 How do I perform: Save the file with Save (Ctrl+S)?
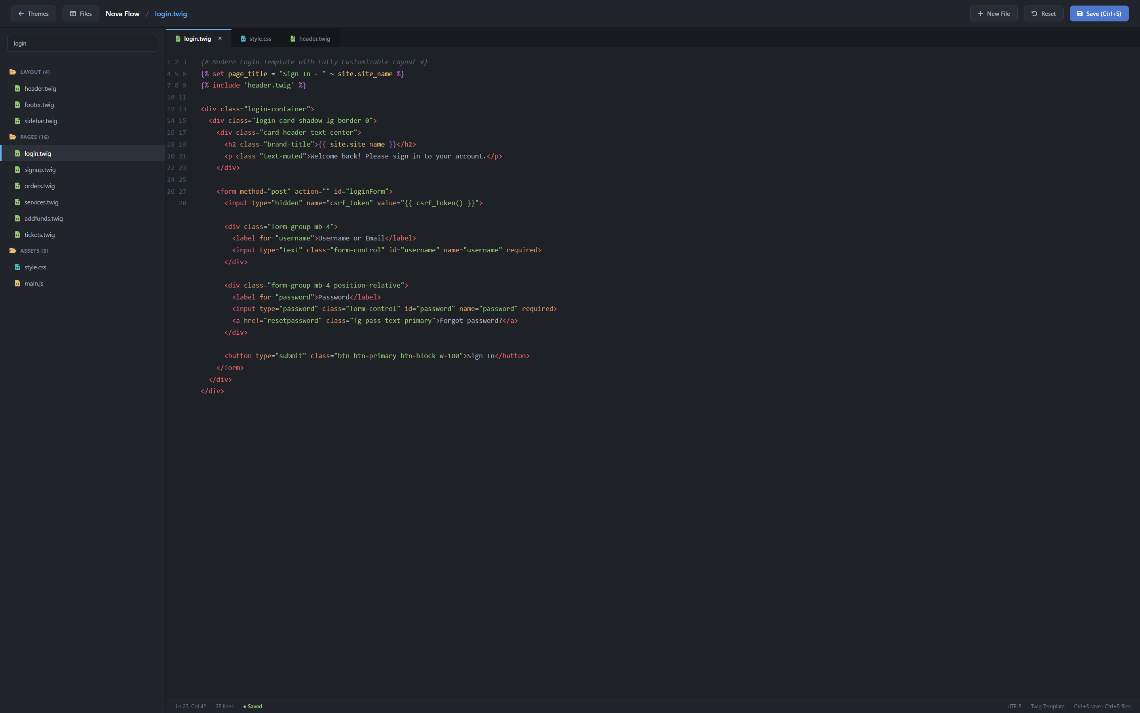coord(1099,14)
